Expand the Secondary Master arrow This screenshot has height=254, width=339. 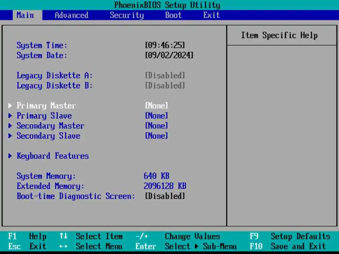pyautogui.click(x=10, y=126)
